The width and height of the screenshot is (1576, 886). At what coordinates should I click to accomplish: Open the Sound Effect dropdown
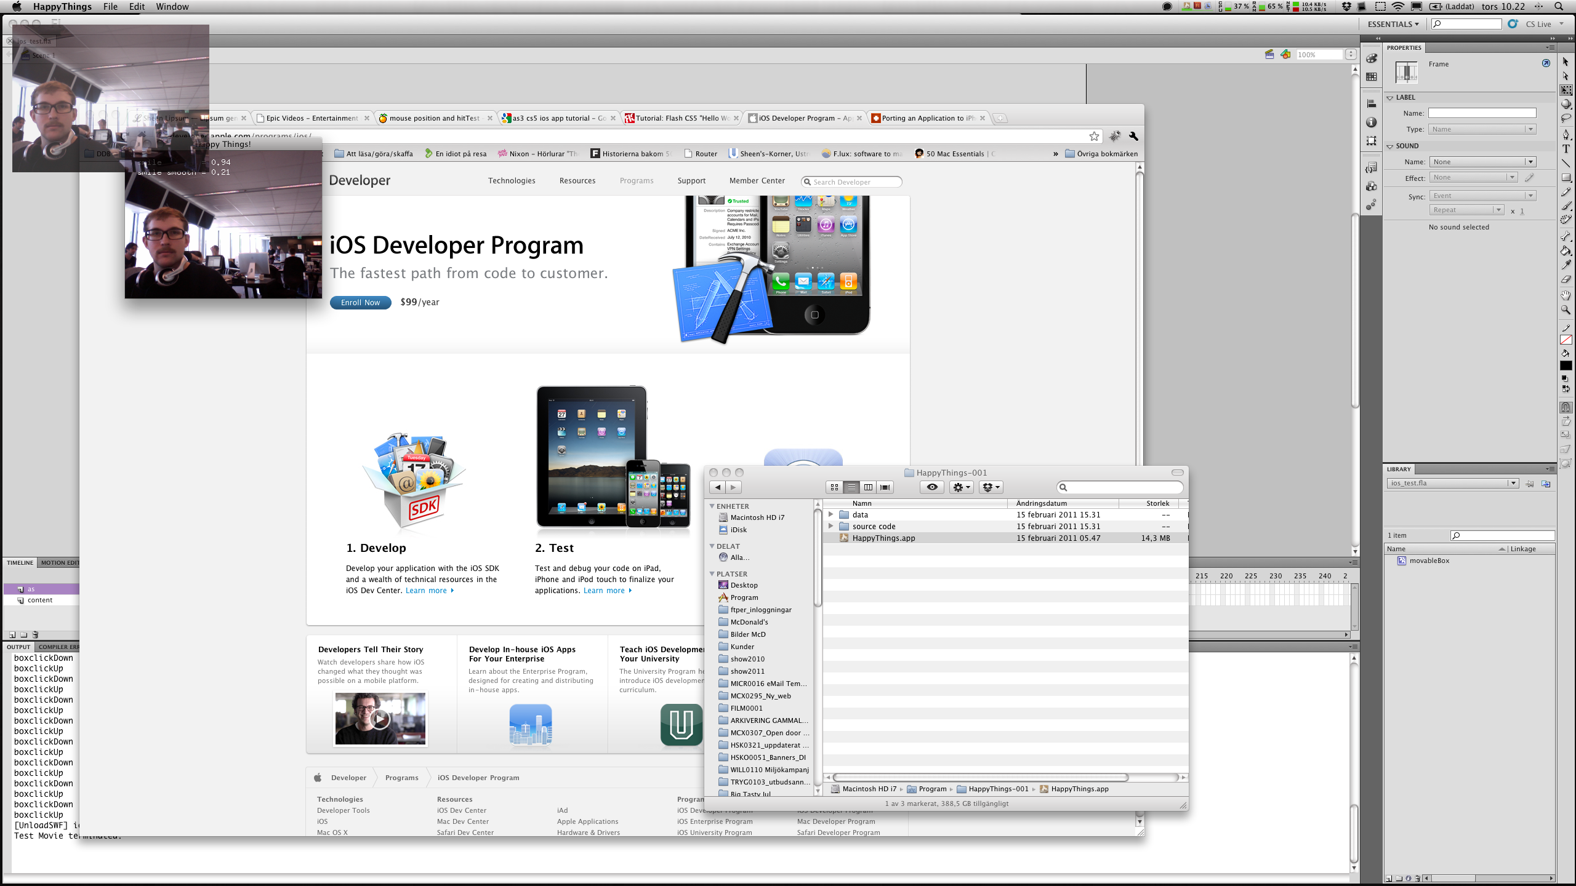click(x=1473, y=177)
